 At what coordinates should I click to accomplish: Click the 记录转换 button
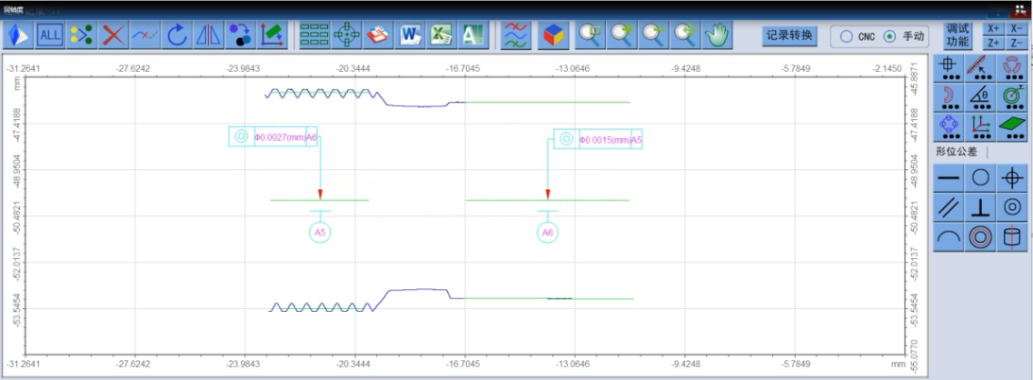(x=789, y=36)
